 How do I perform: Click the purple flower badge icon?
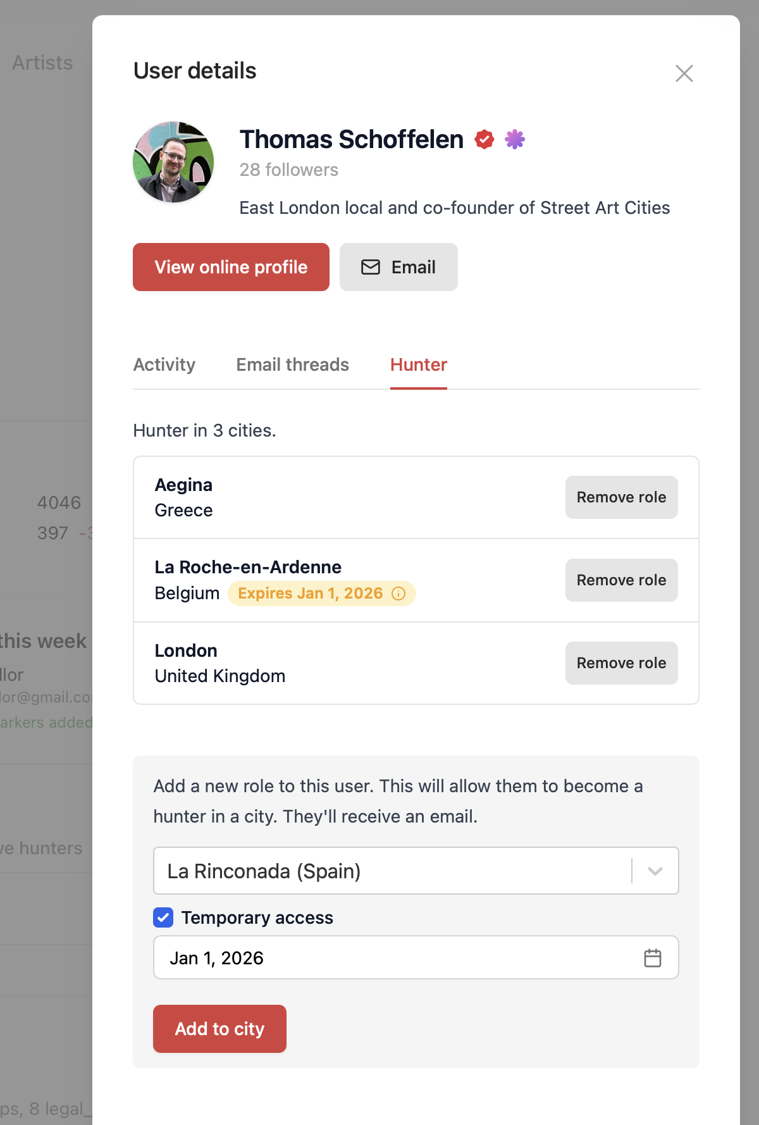(515, 139)
